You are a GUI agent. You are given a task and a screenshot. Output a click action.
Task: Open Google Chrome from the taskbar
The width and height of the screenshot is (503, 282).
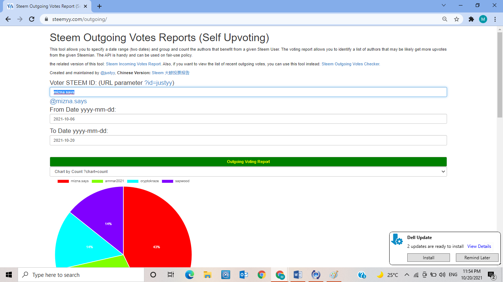261,275
